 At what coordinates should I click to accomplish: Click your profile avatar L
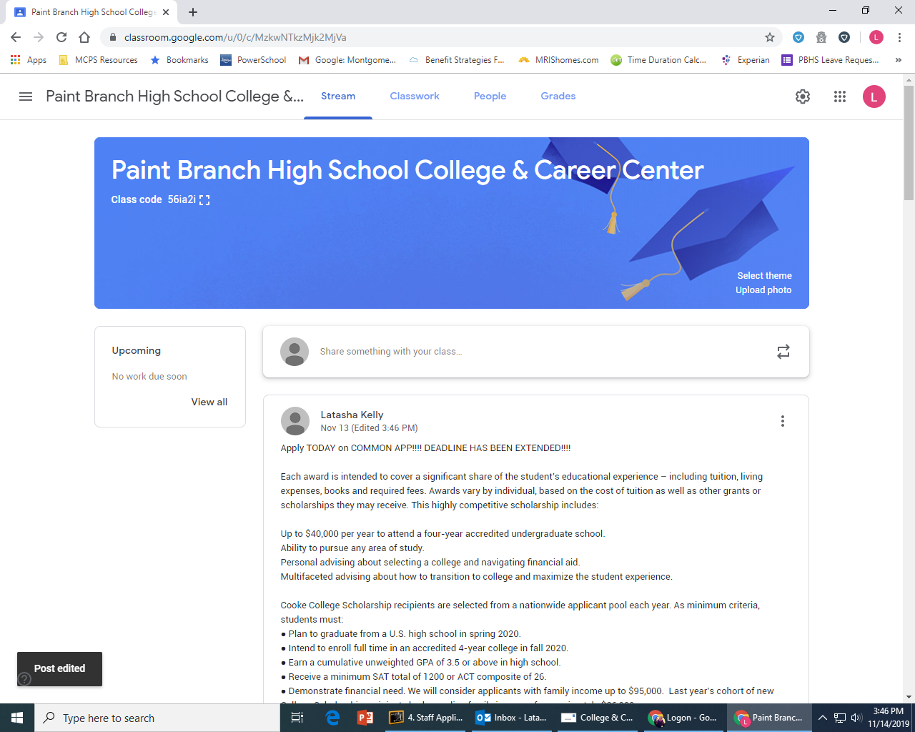[874, 97]
